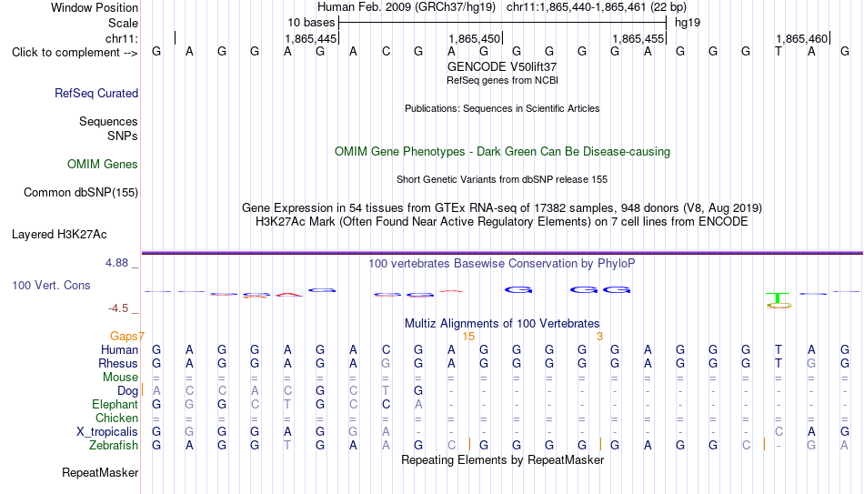Click the C base in the reference sequence row
Screen dimensions: 864x494
pos(386,52)
